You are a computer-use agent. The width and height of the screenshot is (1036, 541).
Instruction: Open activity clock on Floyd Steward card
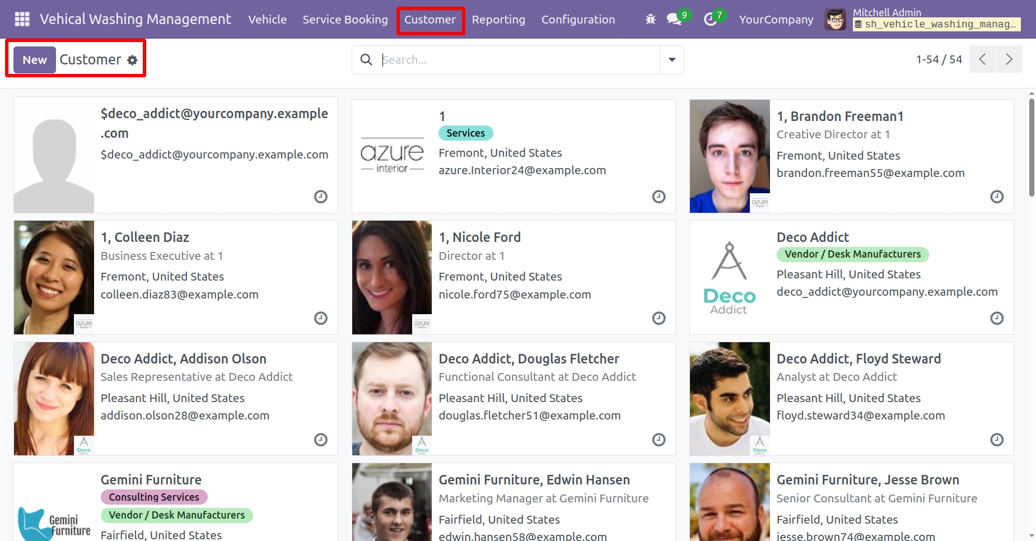pos(997,440)
